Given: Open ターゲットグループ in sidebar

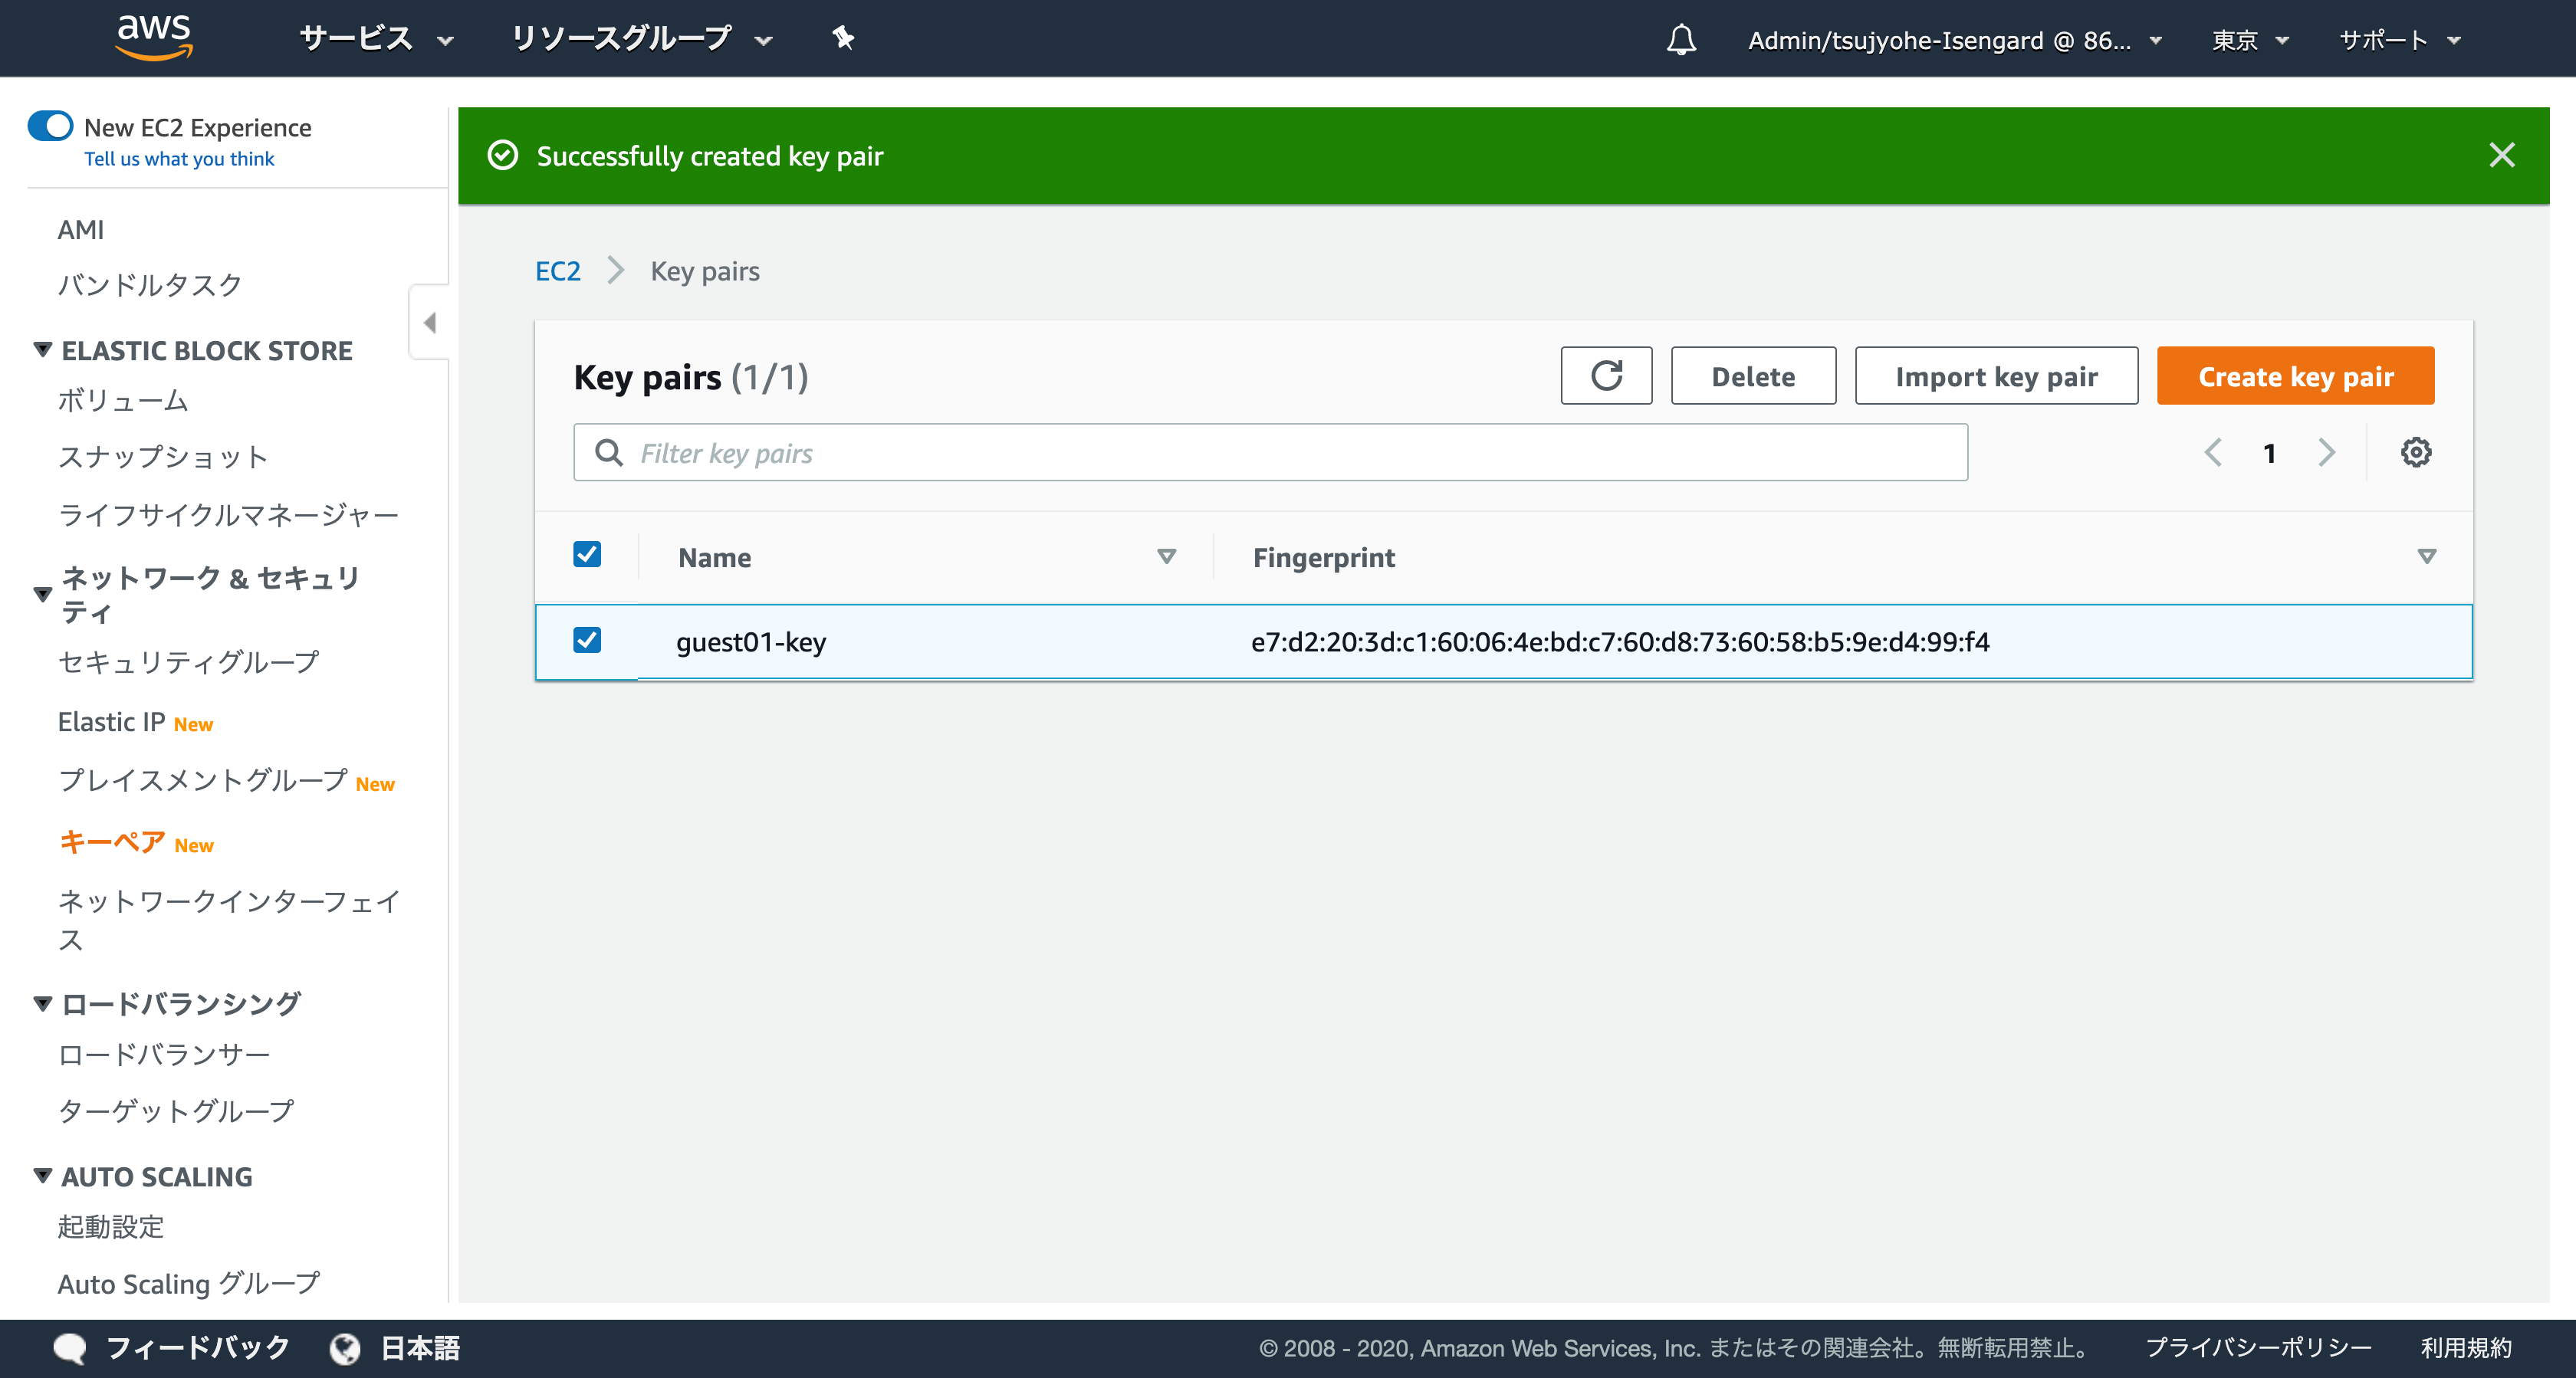Looking at the screenshot, I should tap(176, 1110).
